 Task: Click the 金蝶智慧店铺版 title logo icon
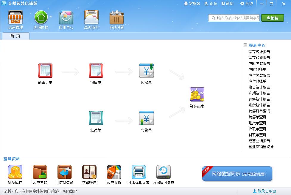pyautogui.click(x=4, y=3)
